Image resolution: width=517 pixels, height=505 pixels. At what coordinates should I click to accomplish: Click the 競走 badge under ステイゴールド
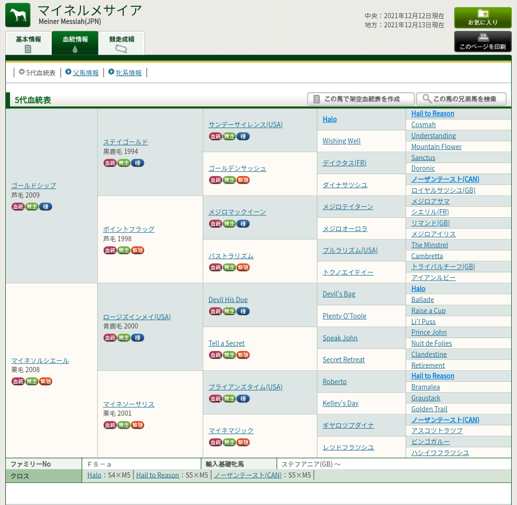coord(124,163)
